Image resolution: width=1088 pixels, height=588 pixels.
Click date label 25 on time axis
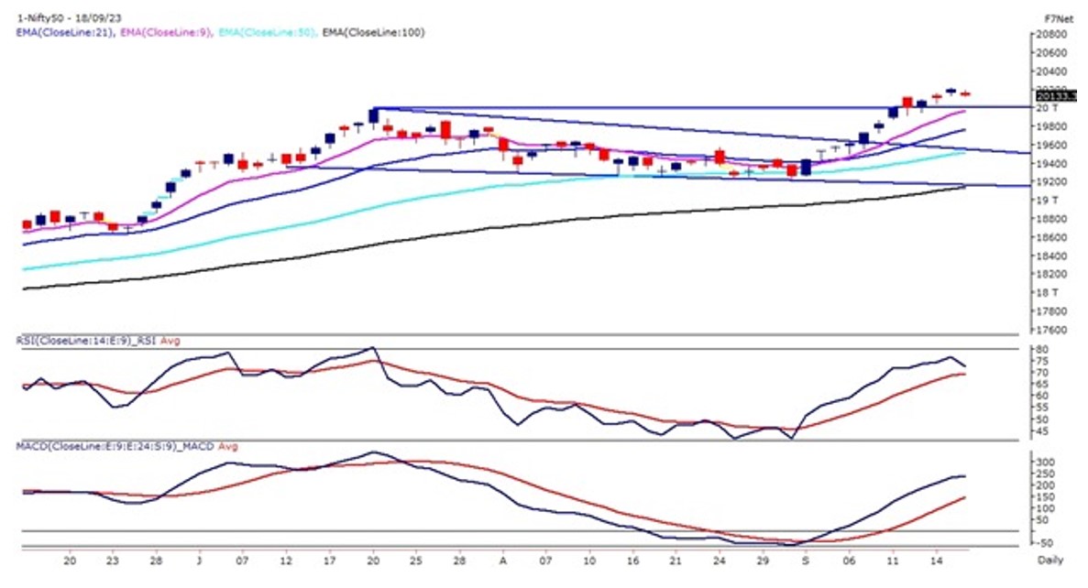pyautogui.click(x=416, y=561)
